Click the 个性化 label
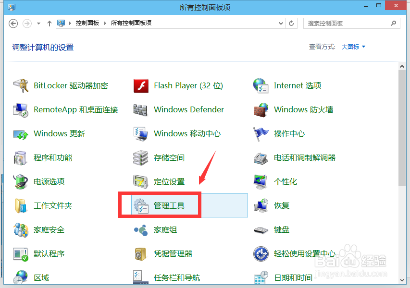The height and width of the screenshot is (288, 410). coord(286,182)
